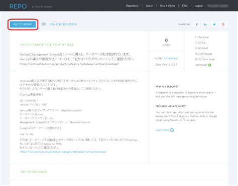Image resolution: width=238 pixels, height=186 pixels.
Task: Click the '4 GB RAM' spec text
Action: point(201,48)
